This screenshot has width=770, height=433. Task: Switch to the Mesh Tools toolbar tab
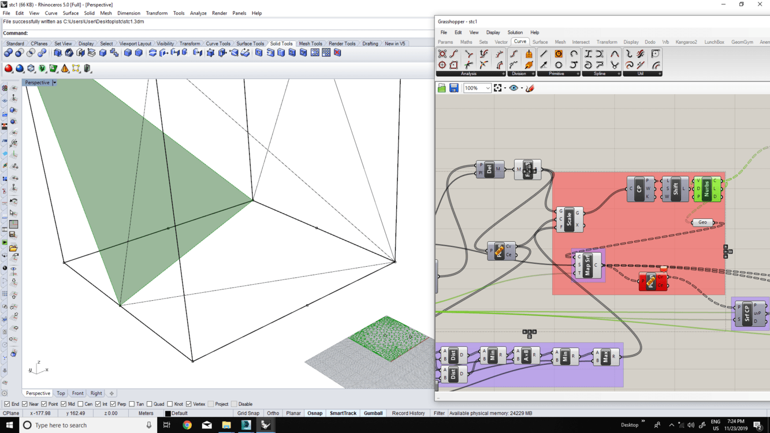[310, 43]
